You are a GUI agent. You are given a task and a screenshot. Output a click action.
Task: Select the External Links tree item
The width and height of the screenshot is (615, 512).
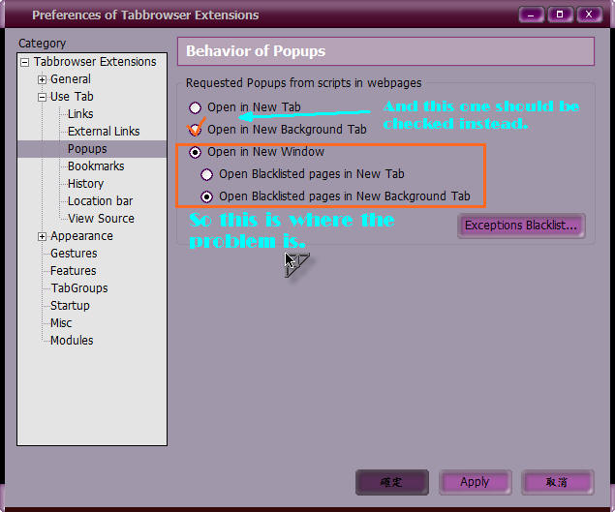(104, 132)
